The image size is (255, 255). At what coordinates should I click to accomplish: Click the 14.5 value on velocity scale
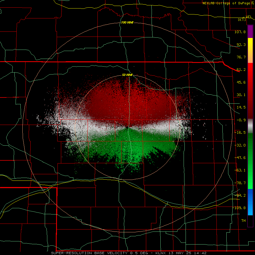pyautogui.click(x=241, y=107)
